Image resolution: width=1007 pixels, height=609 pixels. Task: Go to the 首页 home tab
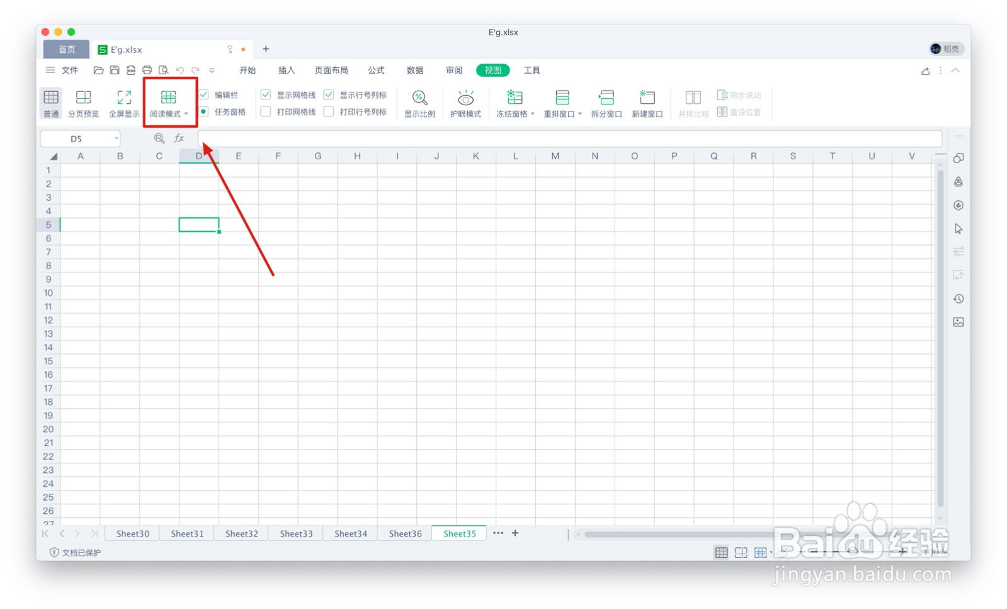point(66,49)
